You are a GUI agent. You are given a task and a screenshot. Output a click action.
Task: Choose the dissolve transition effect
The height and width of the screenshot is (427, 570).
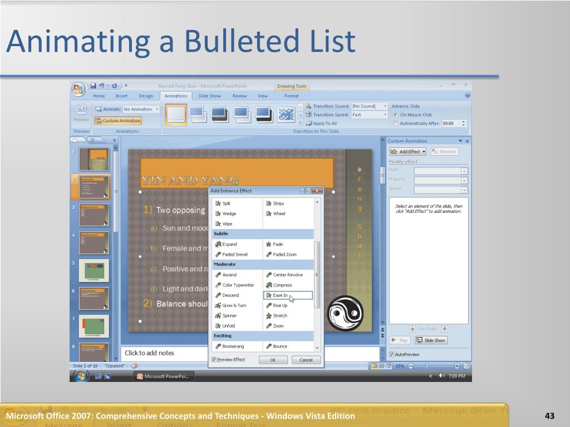tap(286, 115)
